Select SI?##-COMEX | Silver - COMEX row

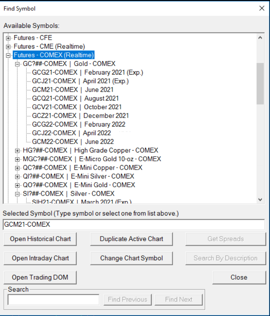[68, 194]
